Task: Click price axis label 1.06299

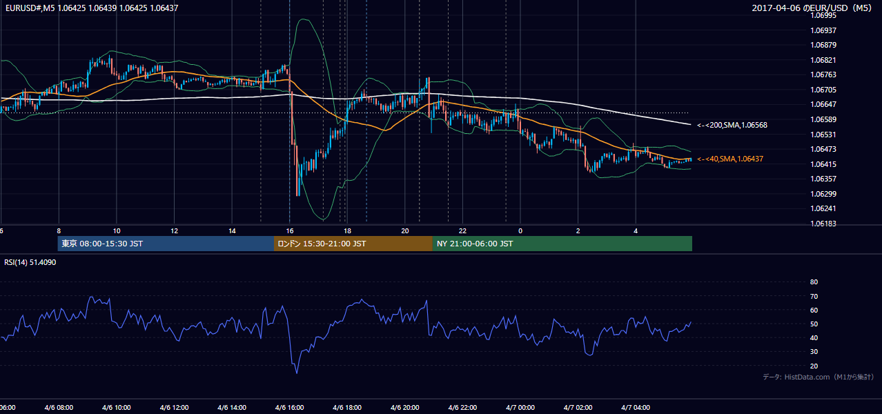Action: pyautogui.click(x=823, y=194)
